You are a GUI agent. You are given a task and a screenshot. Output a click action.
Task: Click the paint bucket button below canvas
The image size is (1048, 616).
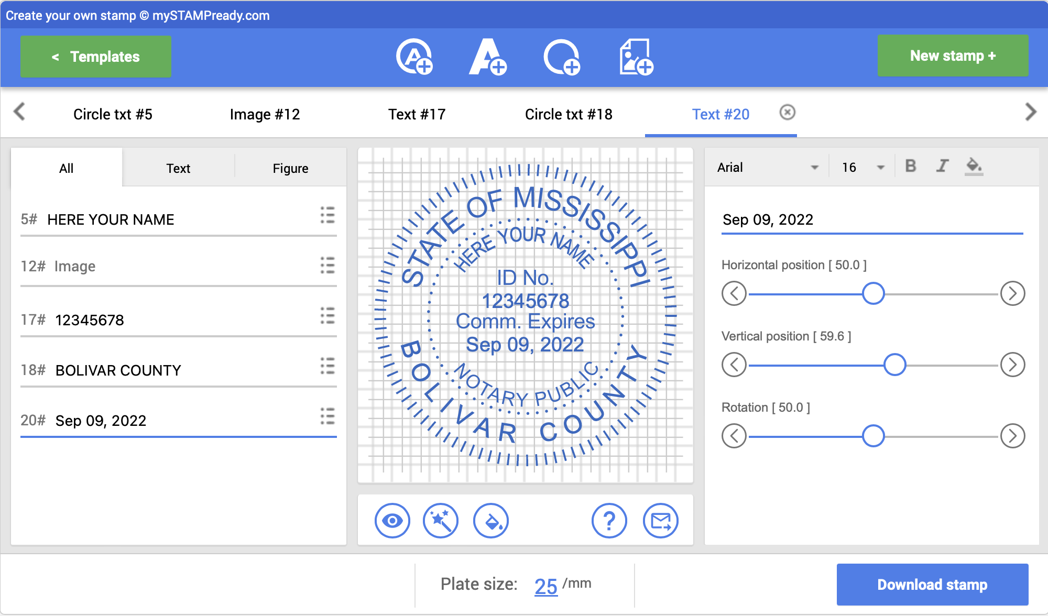(x=490, y=521)
